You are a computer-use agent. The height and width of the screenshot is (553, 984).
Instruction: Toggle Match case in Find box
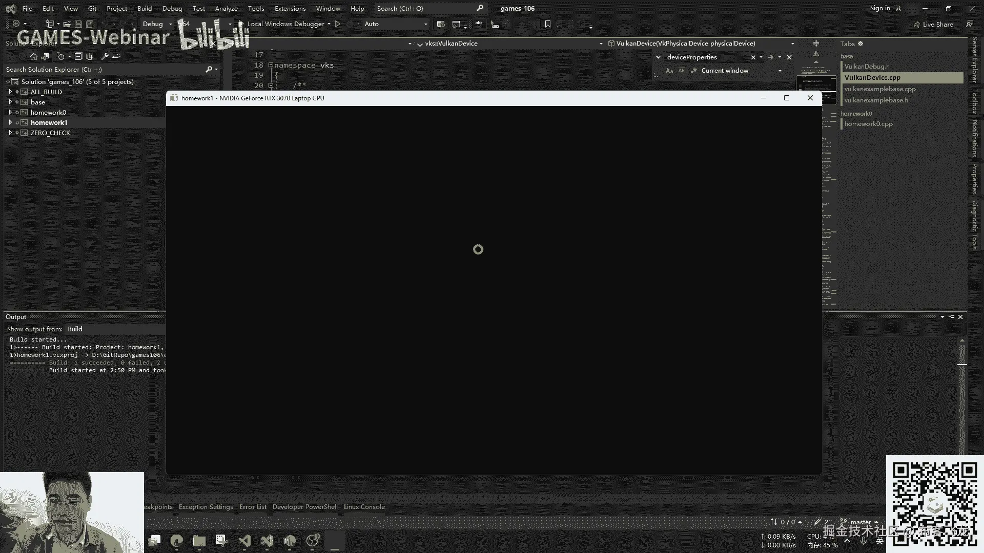[669, 71]
